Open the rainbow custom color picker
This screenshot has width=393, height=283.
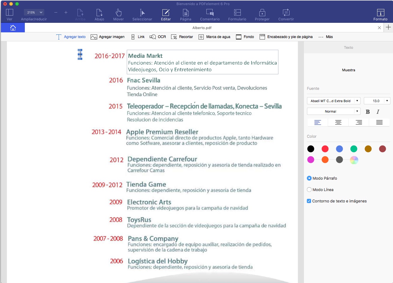354,160
